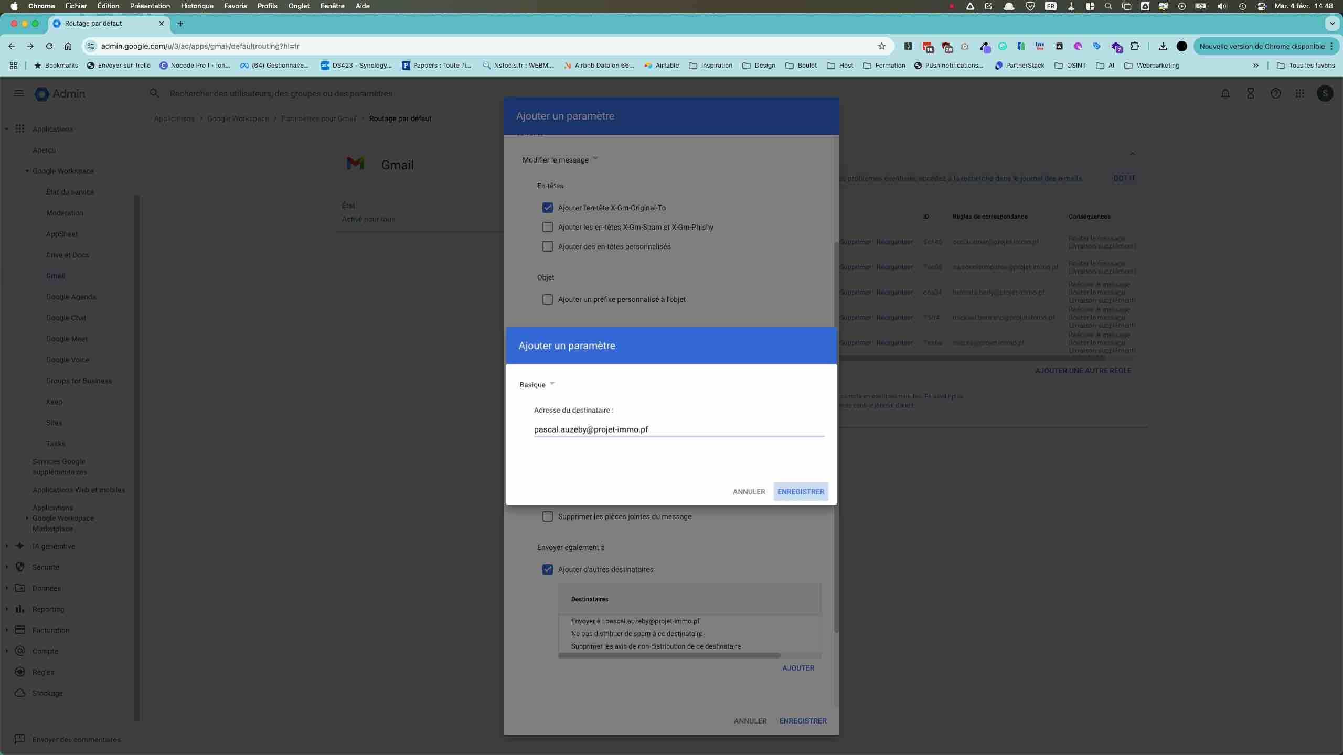Click the Reporting bar chart icon

(x=20, y=609)
